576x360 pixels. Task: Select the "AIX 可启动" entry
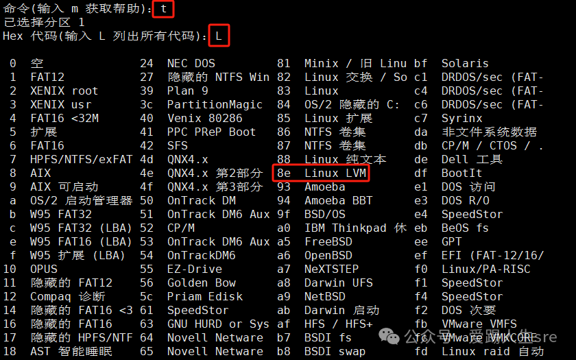coord(64,187)
